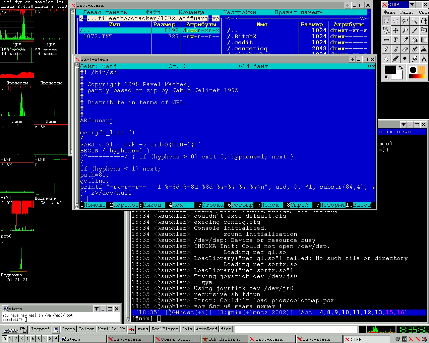Click the active gradient preview in GIMP
This screenshot has height=343, width=429.
pyautogui.click(x=417, y=77)
